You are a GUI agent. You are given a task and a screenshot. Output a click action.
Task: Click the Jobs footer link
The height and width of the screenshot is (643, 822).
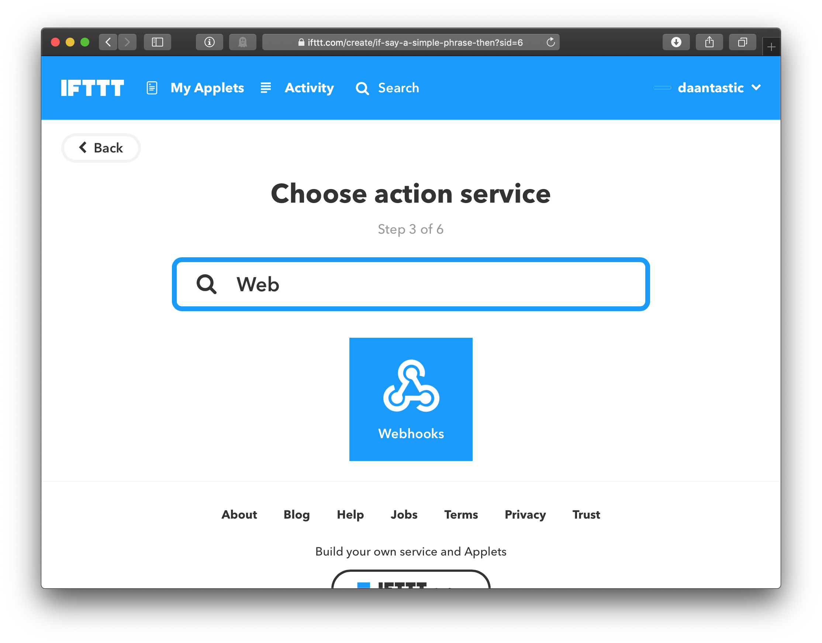coord(402,514)
